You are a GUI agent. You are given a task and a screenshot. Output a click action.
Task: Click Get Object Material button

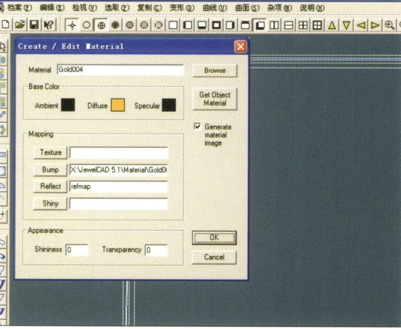pos(215,99)
